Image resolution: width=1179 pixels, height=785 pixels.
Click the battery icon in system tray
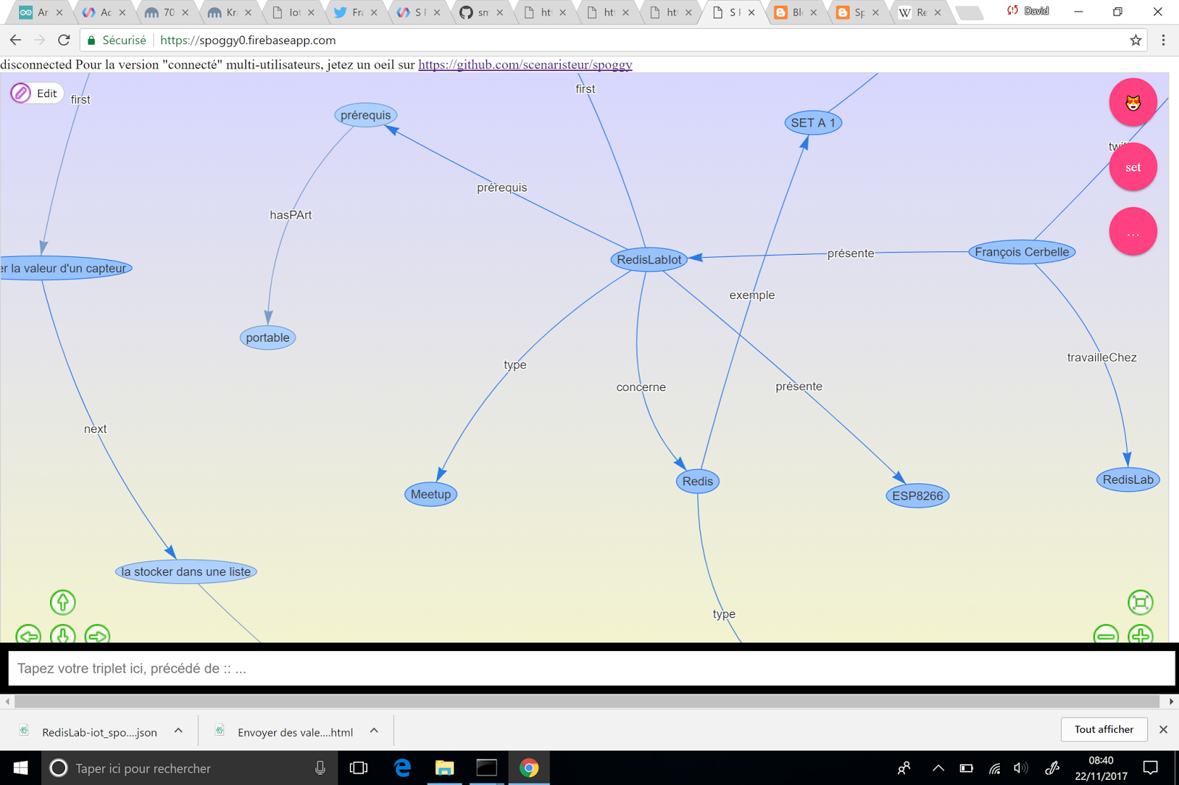pos(966,768)
